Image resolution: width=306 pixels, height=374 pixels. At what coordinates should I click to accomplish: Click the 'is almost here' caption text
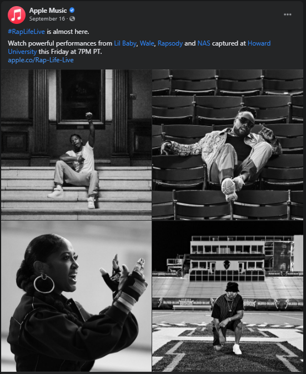[68, 32]
